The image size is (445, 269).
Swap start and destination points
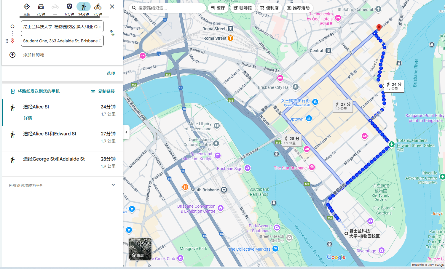112,33
